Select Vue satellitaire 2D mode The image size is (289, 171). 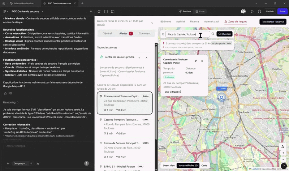point(188,166)
